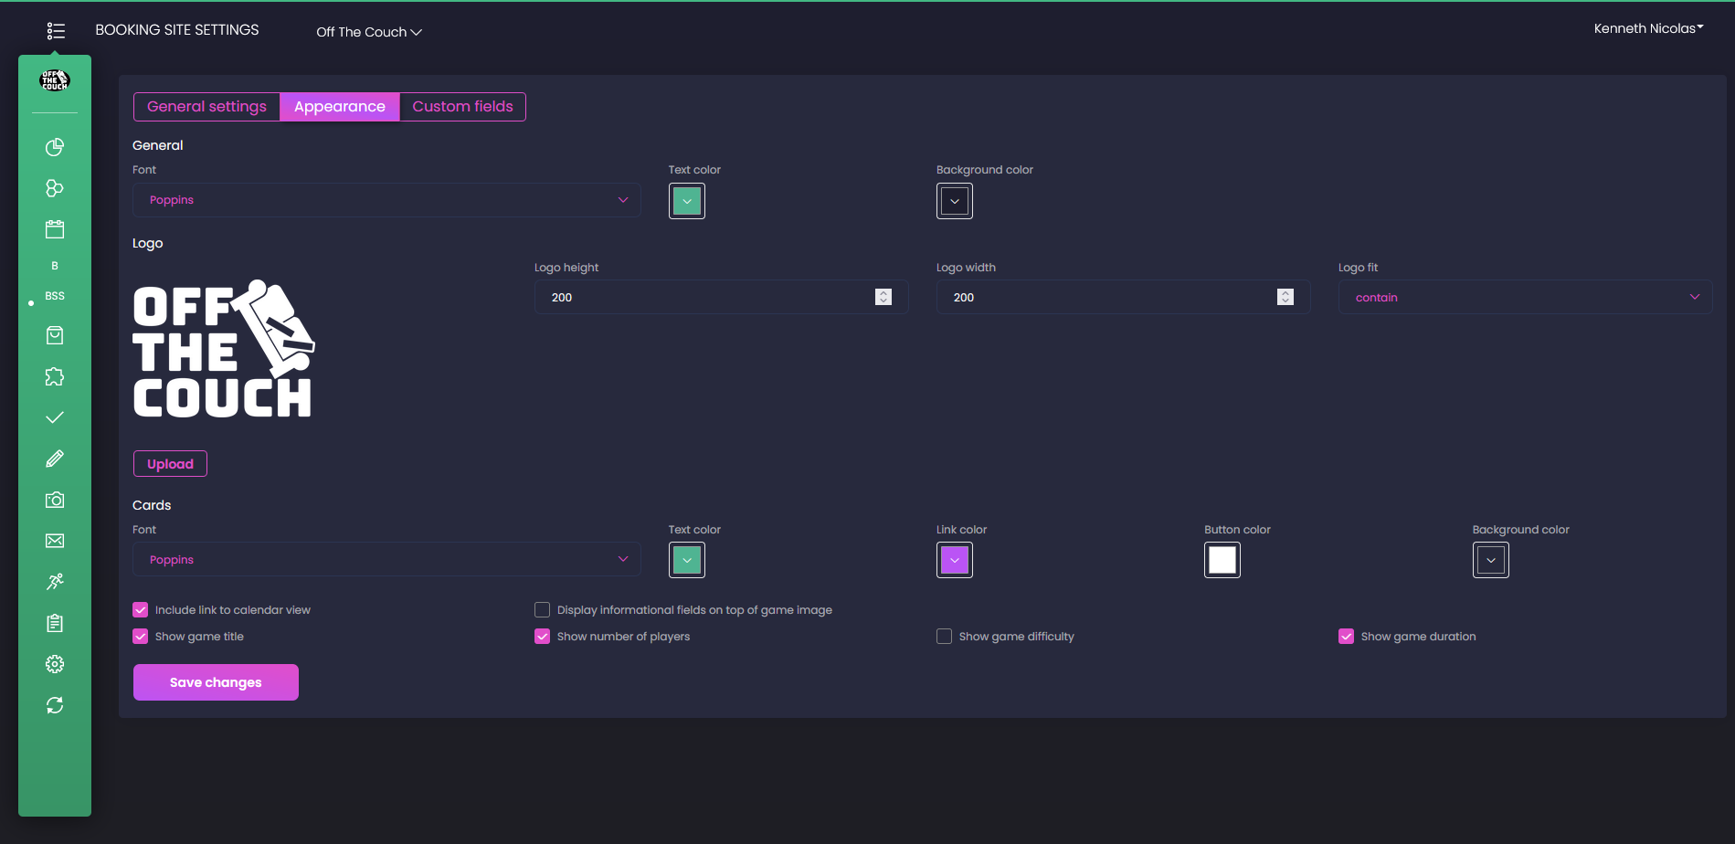
Task: Click the Logo width stepper arrows
Action: [1285, 297]
